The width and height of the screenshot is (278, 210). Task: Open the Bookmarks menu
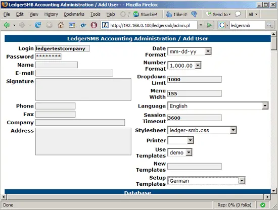point(74,14)
